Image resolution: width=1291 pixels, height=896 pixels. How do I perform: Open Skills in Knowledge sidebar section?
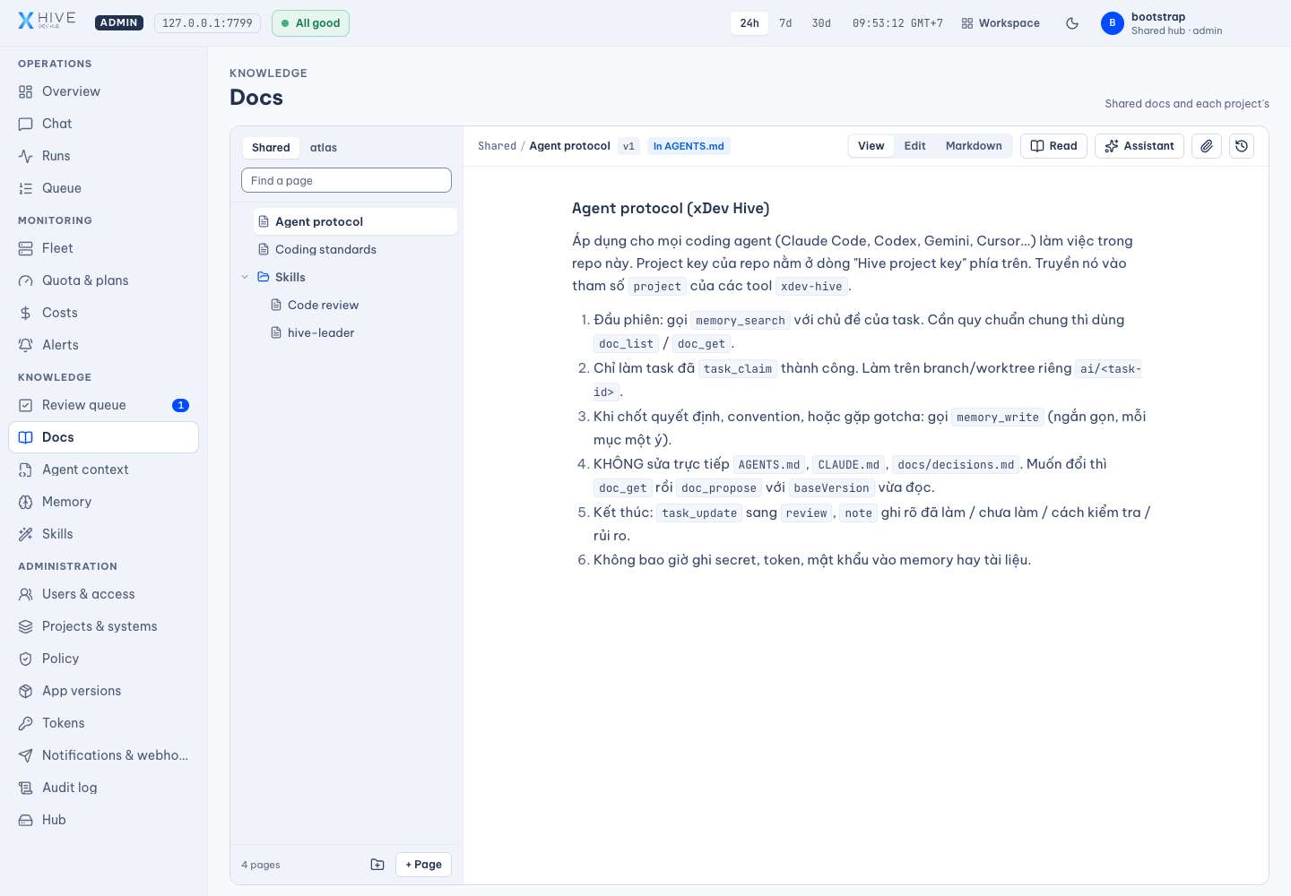[103, 534]
